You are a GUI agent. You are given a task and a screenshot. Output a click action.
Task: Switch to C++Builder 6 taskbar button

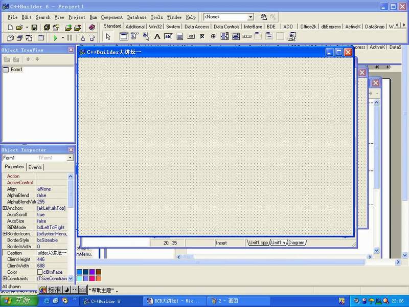coord(111,301)
